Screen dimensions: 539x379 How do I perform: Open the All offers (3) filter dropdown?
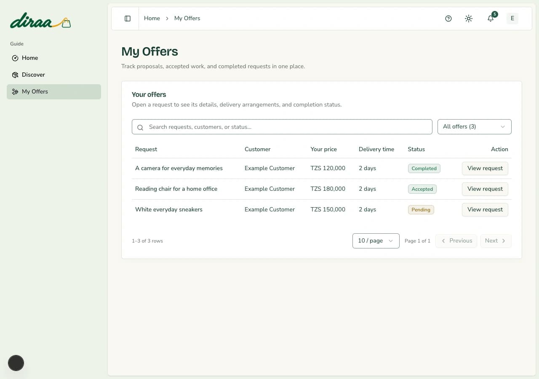(x=475, y=127)
